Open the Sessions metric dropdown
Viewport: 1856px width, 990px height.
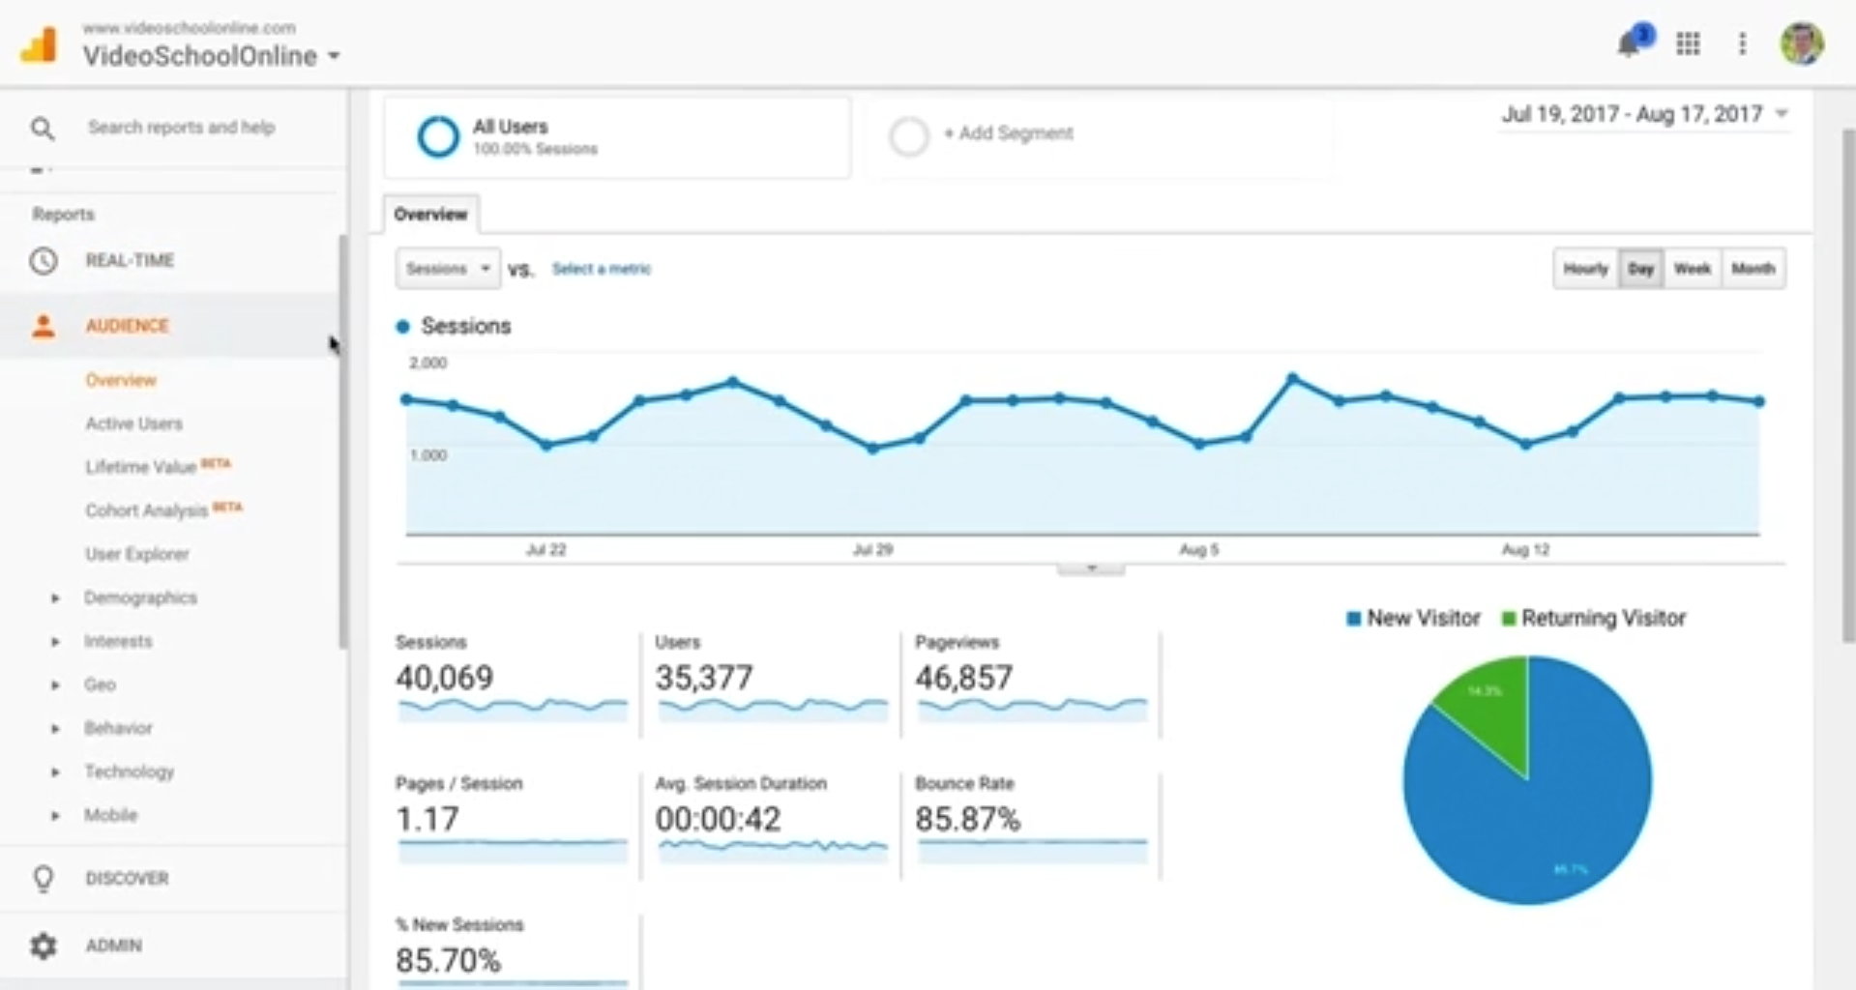(x=448, y=269)
